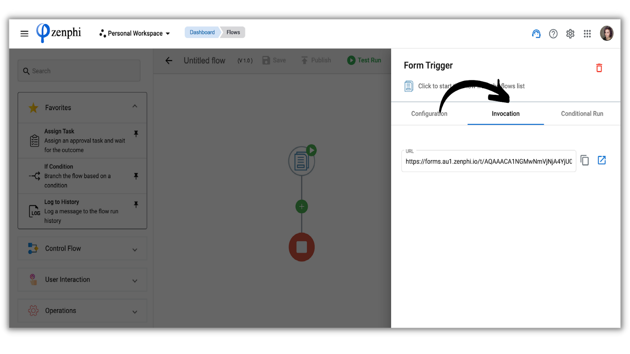Copy the form URL

(x=585, y=160)
